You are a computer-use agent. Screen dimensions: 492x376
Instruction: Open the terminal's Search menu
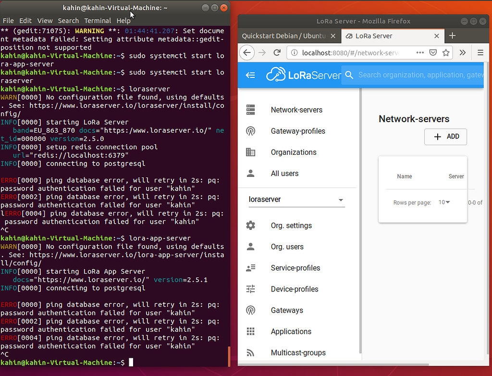[x=68, y=21]
